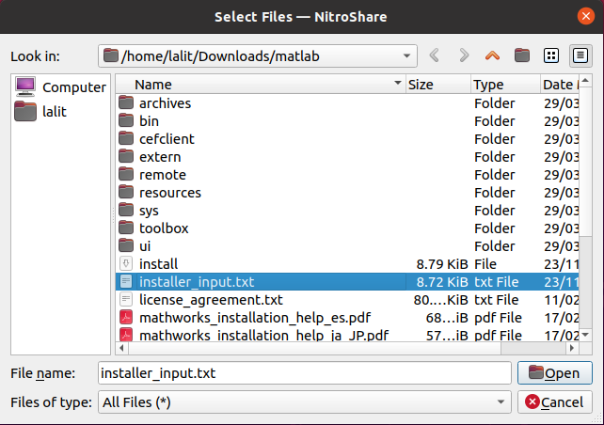Select the archives folder icon
The height and width of the screenshot is (425, 604).
coord(126,102)
